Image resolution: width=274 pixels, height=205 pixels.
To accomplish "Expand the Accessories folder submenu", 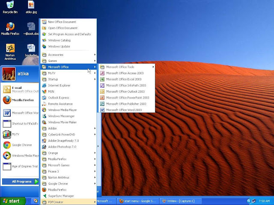I will click(x=68, y=55).
